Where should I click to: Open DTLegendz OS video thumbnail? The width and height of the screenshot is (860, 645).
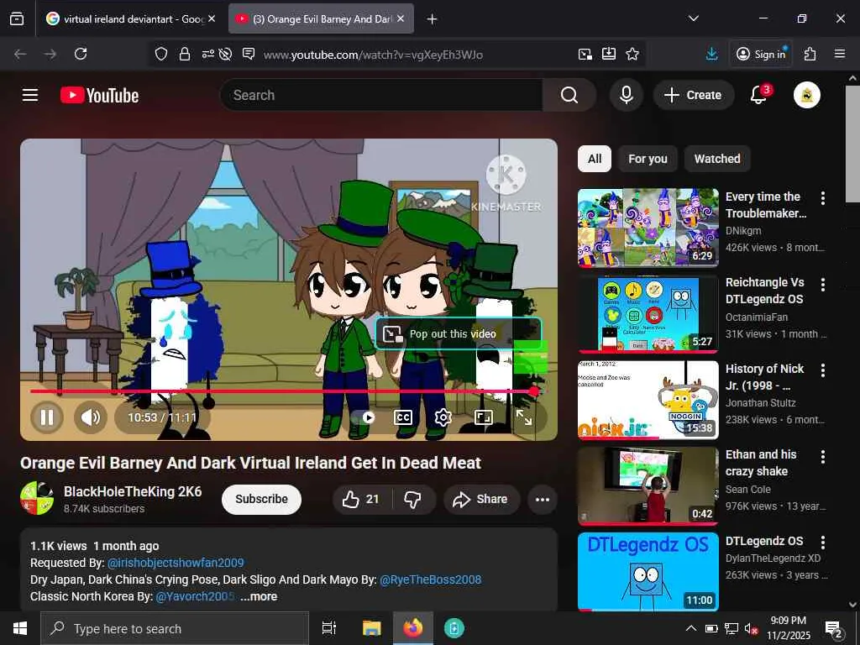[x=648, y=571]
